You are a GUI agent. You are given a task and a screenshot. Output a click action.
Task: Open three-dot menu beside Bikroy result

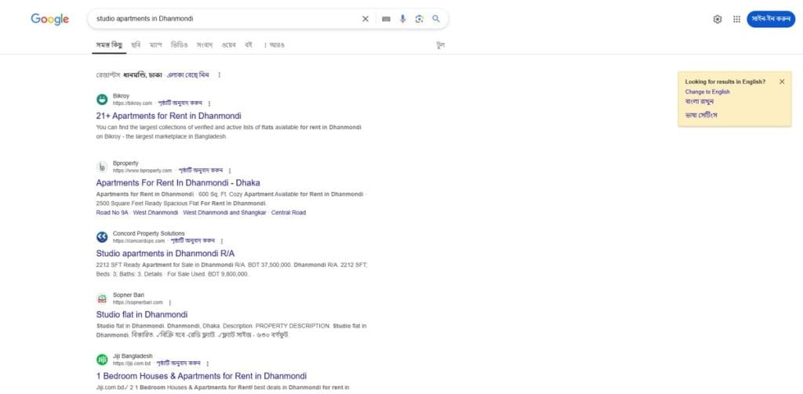[209, 103]
